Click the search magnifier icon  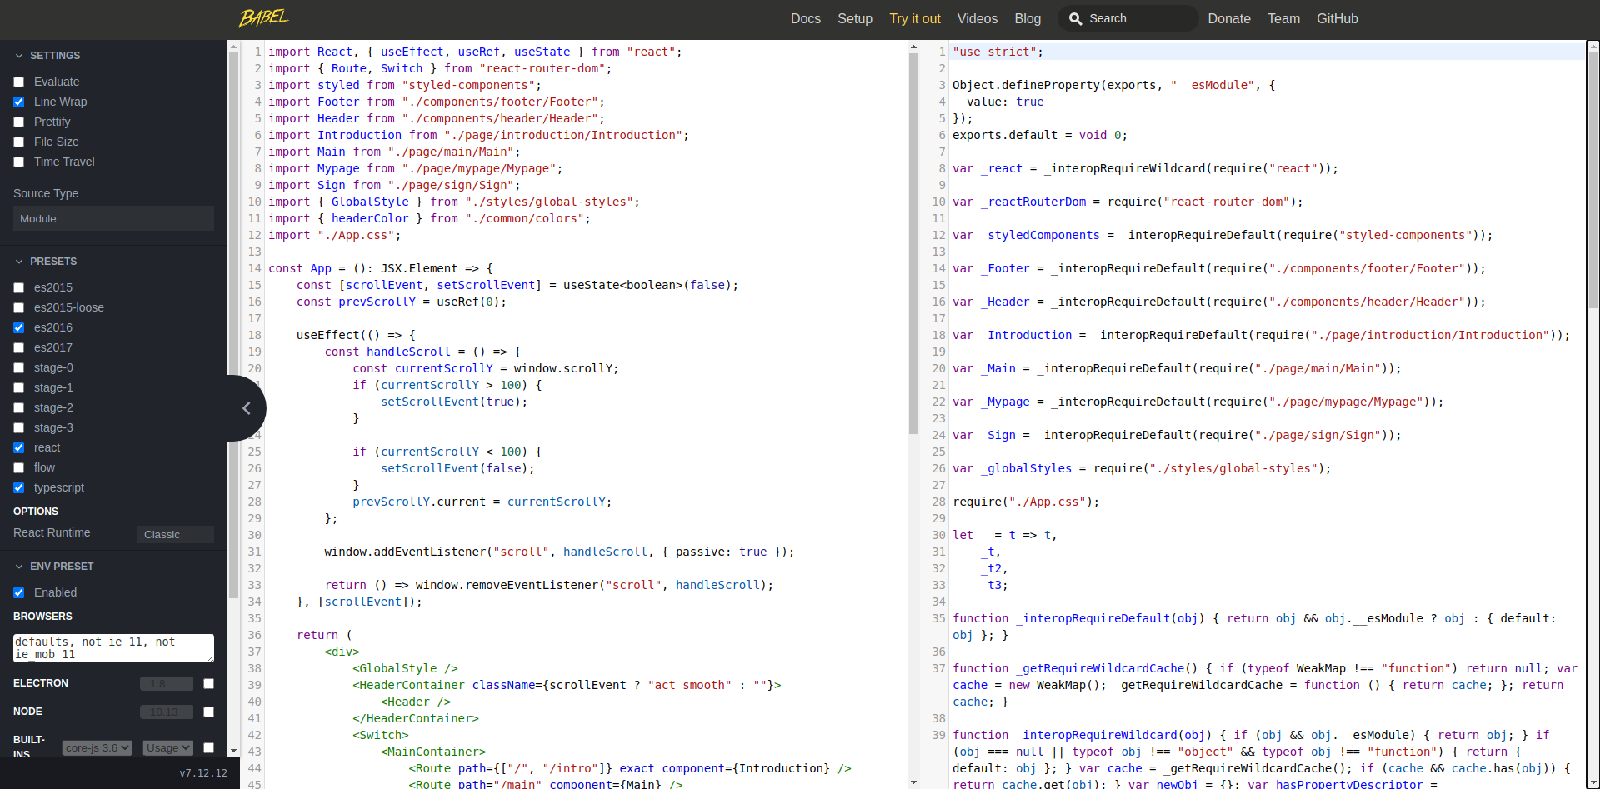(1075, 18)
